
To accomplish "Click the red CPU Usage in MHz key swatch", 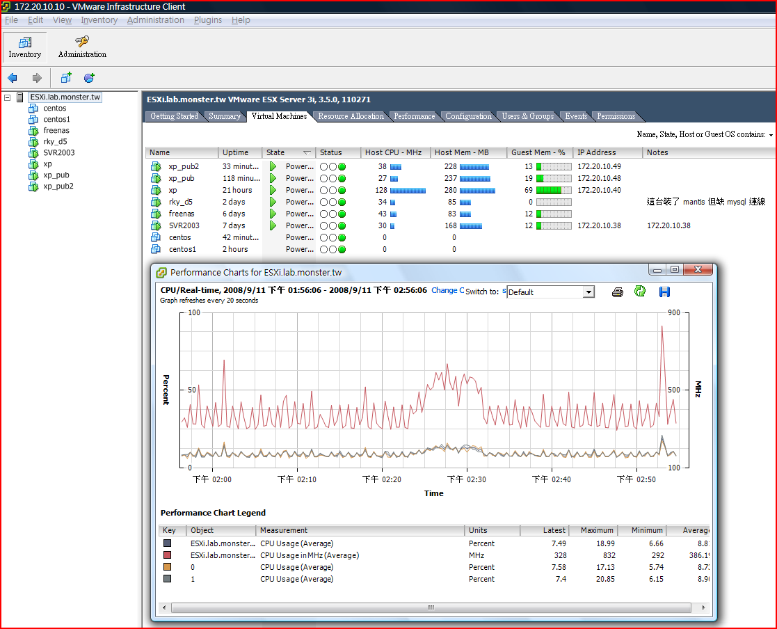I will (168, 555).
